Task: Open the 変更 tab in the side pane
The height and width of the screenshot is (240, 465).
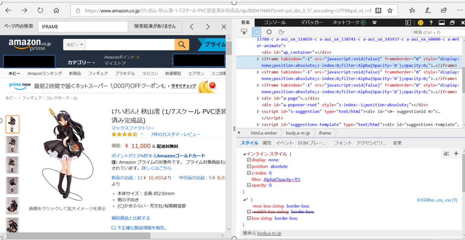Action: pos(397,143)
